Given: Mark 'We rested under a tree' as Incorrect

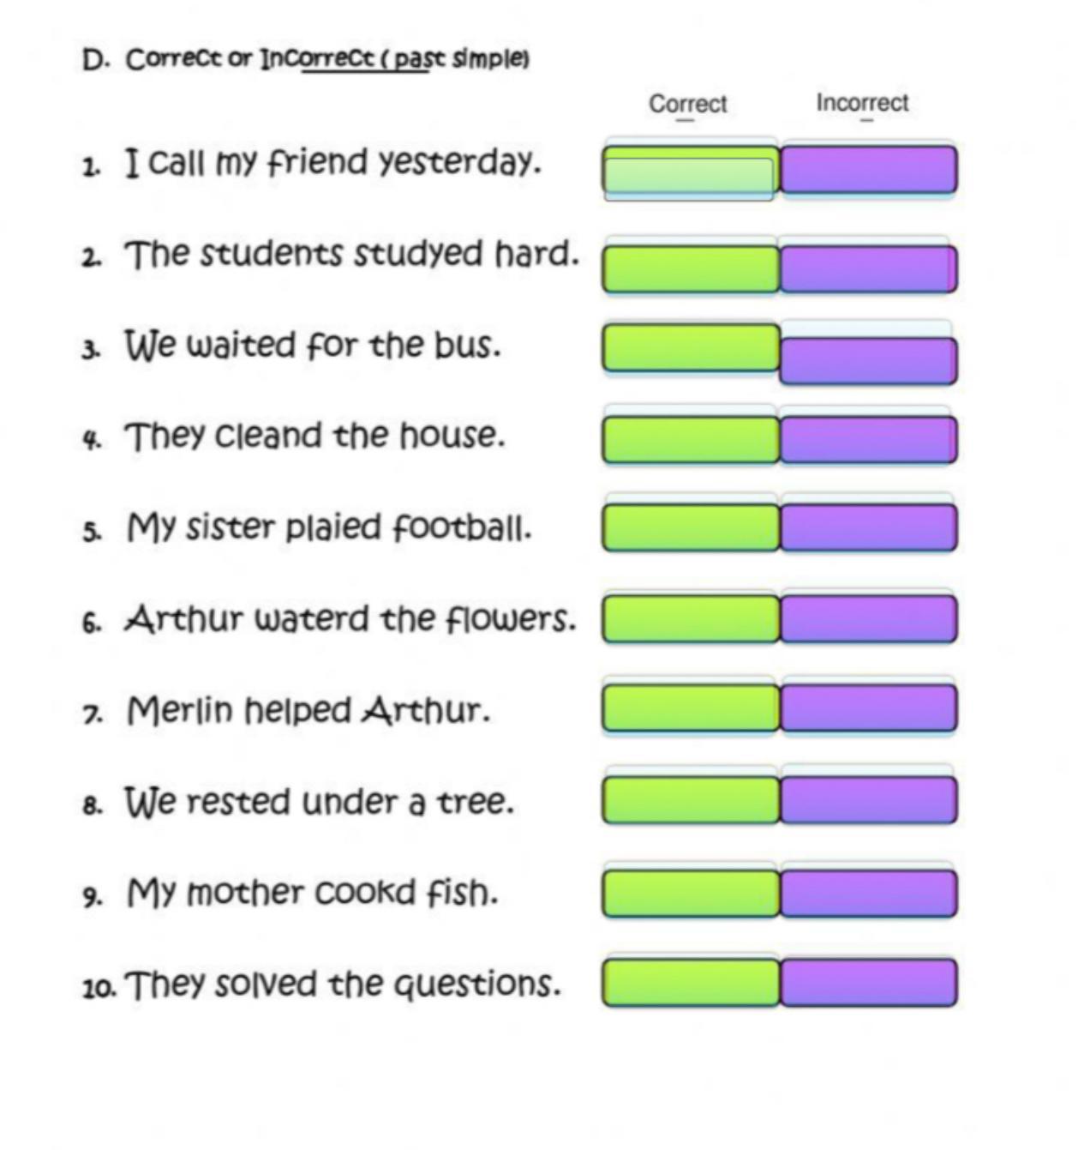Looking at the screenshot, I should click(869, 800).
